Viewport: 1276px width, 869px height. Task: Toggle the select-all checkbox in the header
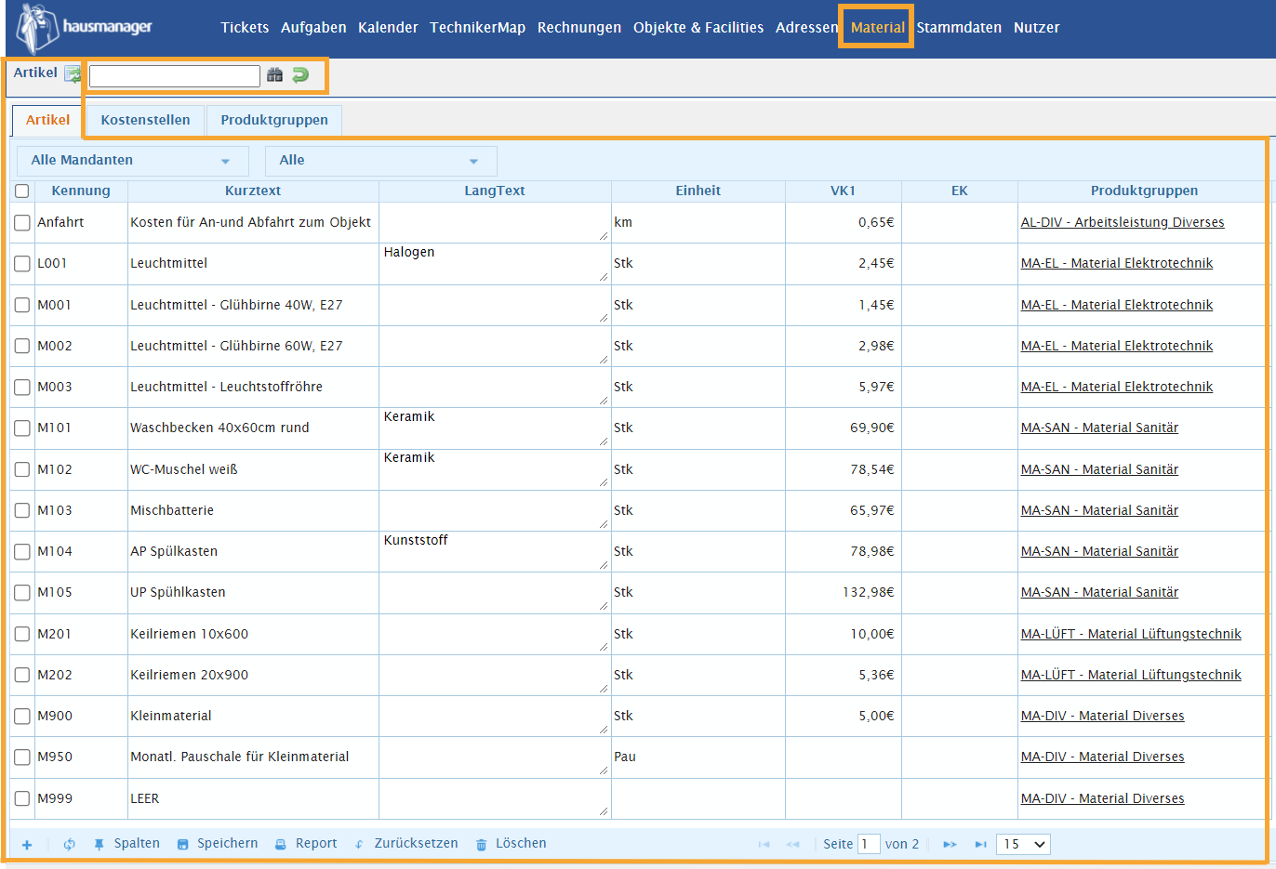22,191
